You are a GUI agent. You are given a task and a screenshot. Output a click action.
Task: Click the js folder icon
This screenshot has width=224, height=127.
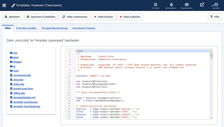pos(11,66)
